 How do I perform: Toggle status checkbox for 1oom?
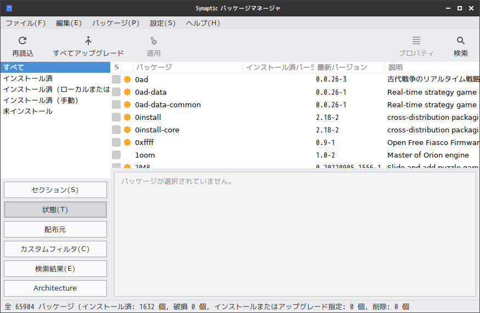click(x=116, y=154)
